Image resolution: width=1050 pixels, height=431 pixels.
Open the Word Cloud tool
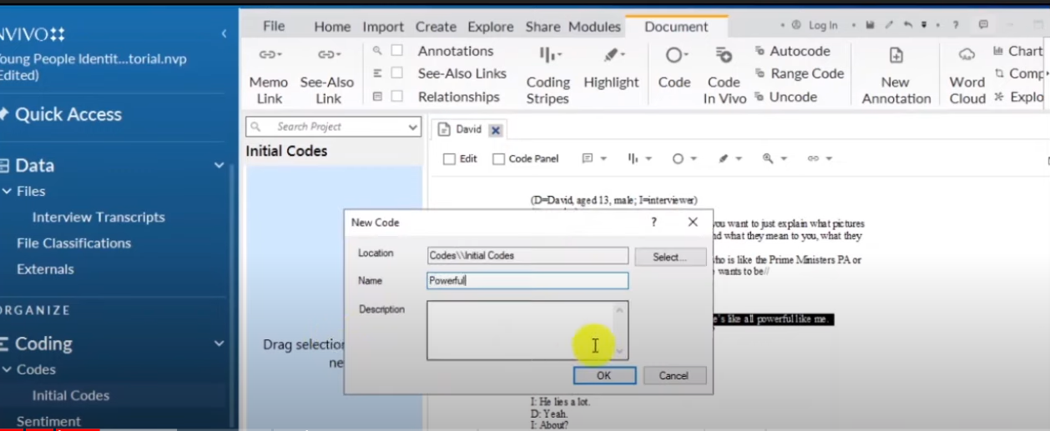(x=967, y=56)
